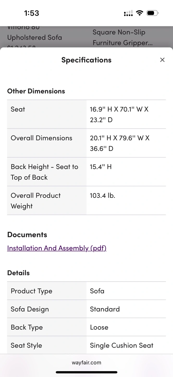This screenshot has width=173, height=377.
Task: Close the Specifications panel
Action: click(x=162, y=60)
